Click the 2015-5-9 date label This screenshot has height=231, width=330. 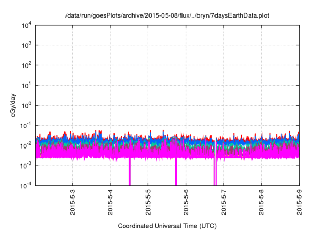coord(299,202)
